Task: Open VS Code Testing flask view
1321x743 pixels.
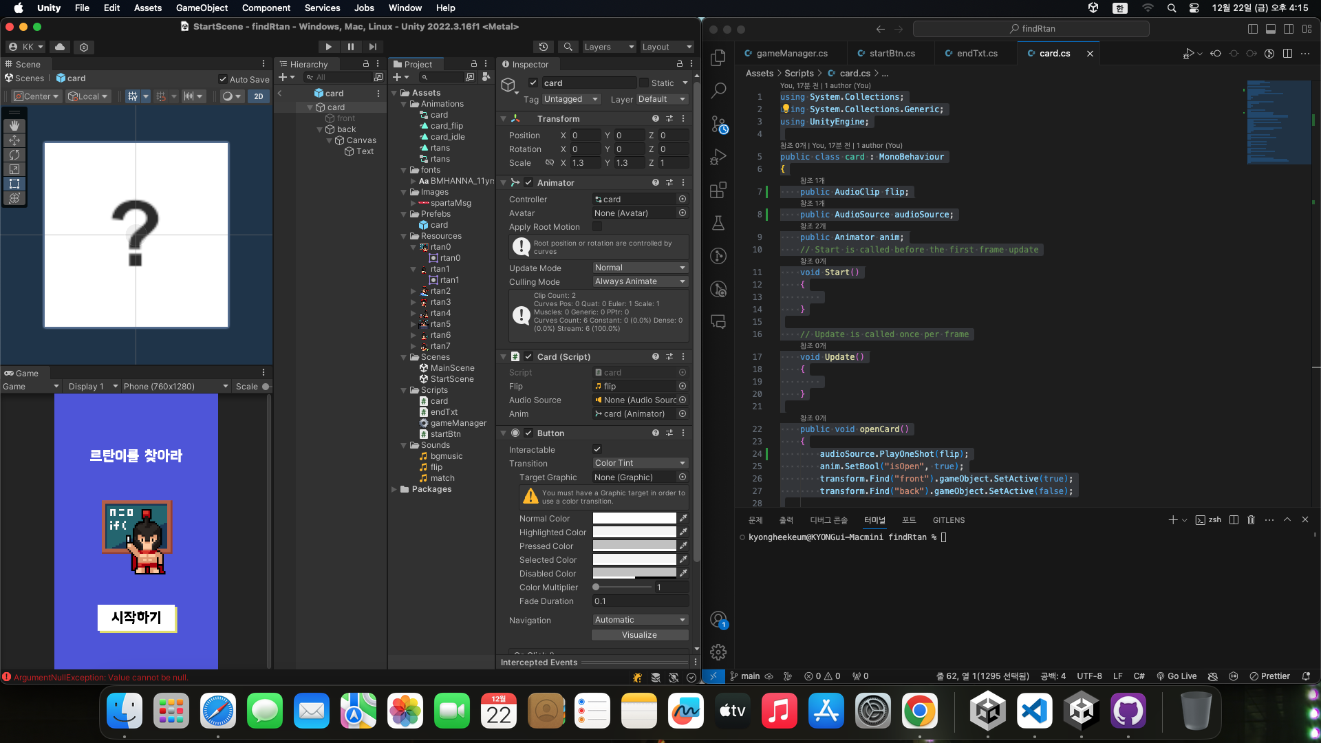Action: pos(718,223)
